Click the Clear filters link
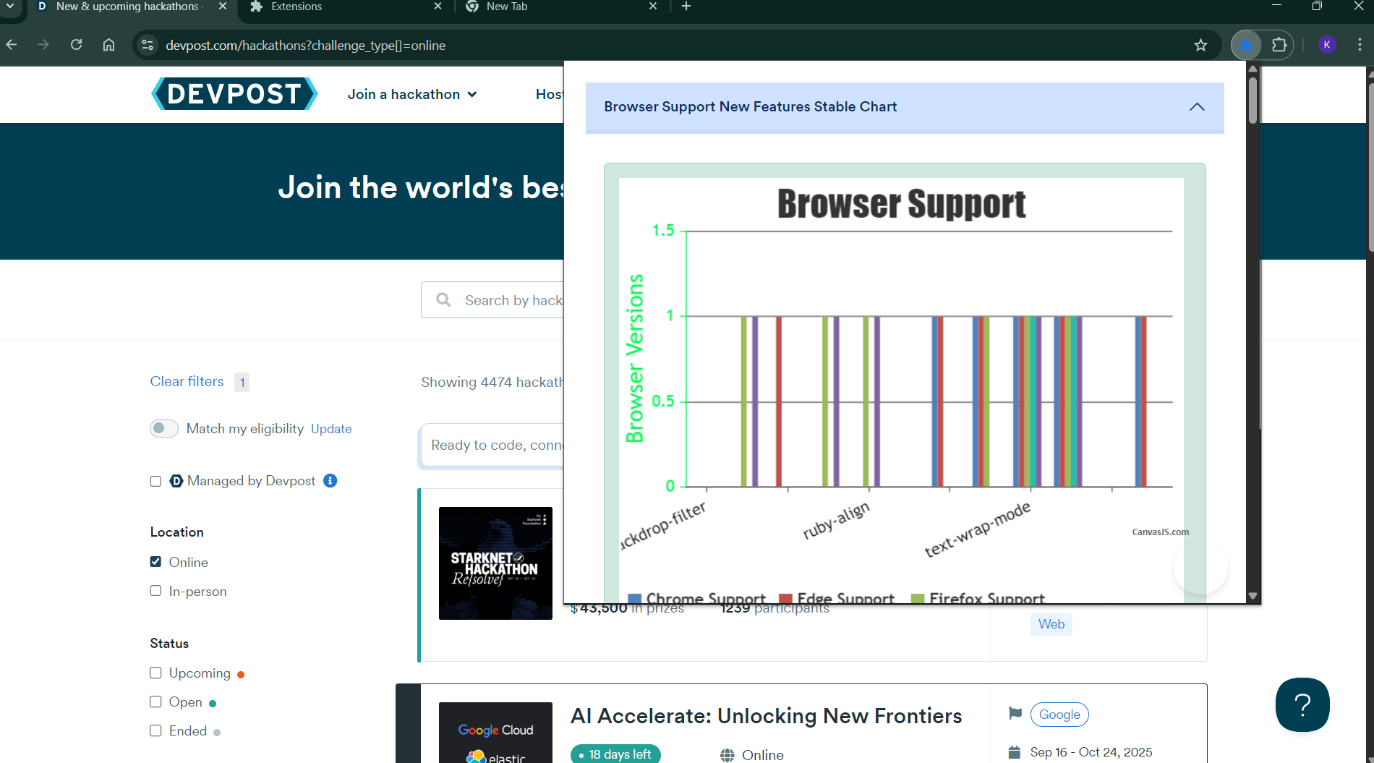The image size is (1374, 763). [x=187, y=382]
